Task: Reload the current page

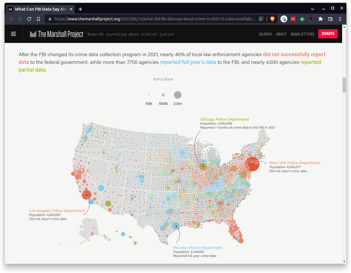Action: coord(29,19)
